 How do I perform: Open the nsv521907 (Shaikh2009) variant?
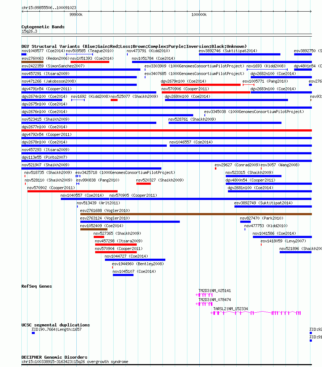click(x=92, y=168)
